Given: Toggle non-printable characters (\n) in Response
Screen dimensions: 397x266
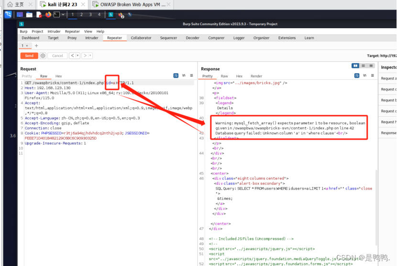Looking at the screenshot, I should (x=364, y=76).
